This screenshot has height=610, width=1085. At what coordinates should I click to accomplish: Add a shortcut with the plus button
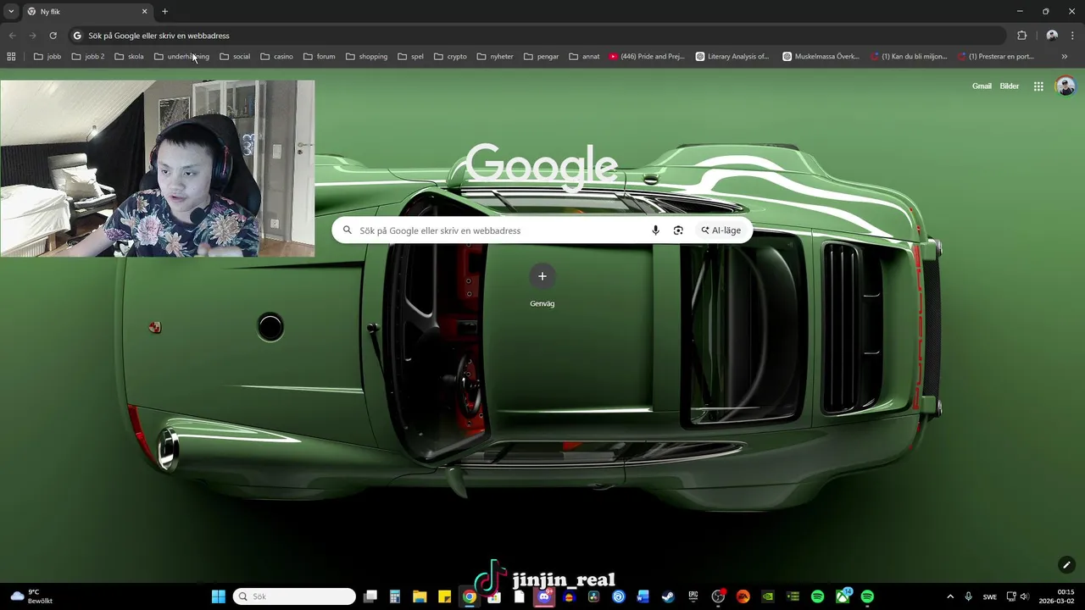[x=542, y=276]
